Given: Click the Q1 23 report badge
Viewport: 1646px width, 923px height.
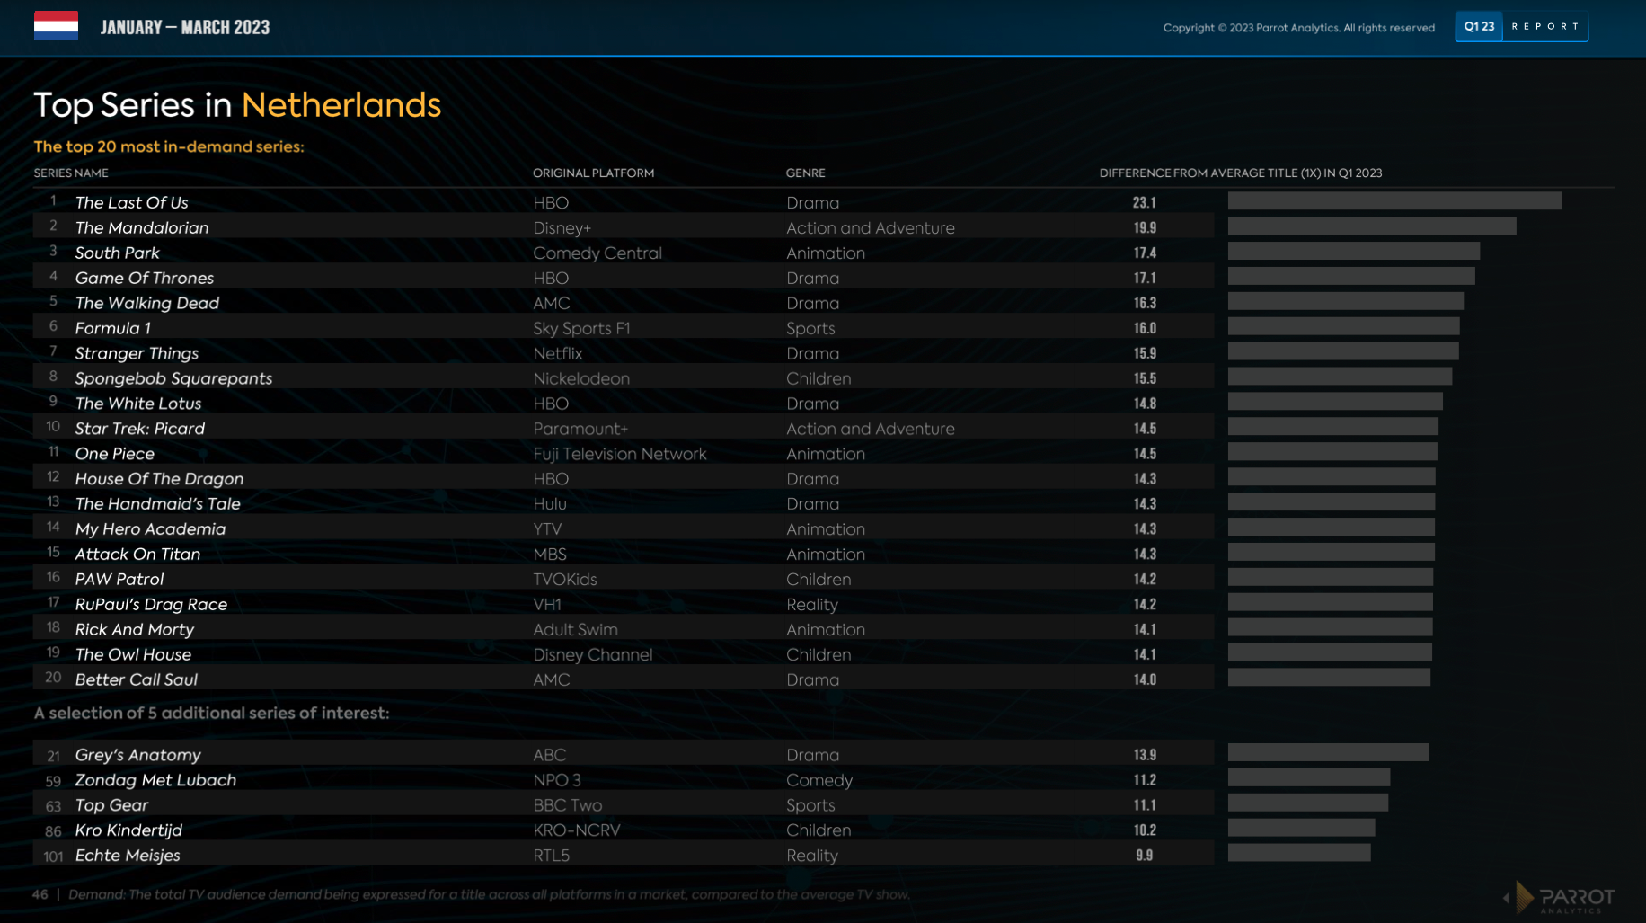Looking at the screenshot, I should click(1521, 27).
